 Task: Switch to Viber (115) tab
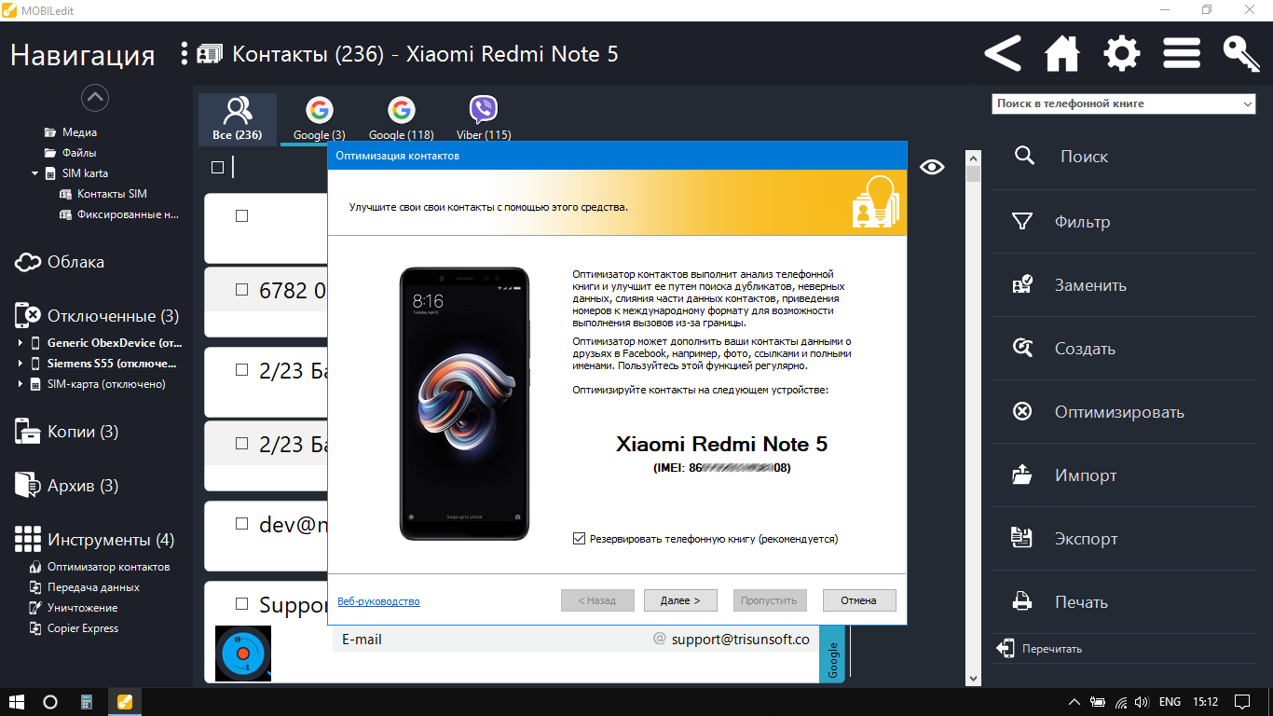coord(484,119)
